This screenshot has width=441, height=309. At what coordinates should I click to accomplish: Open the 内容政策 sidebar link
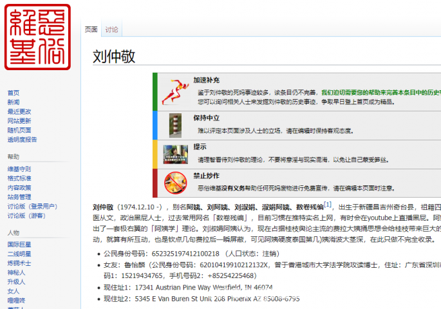coord(19,188)
